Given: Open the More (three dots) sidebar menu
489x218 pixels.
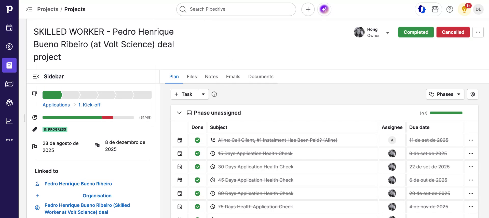Looking at the screenshot, I should point(9,140).
